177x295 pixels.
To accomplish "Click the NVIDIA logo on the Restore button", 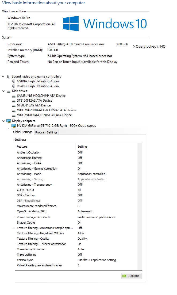I will [x=124, y=276].
